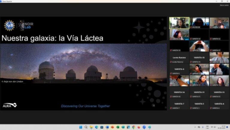Click the muted microphone icon on VARISTA-7 tile
The image size is (230, 130).
171,108
